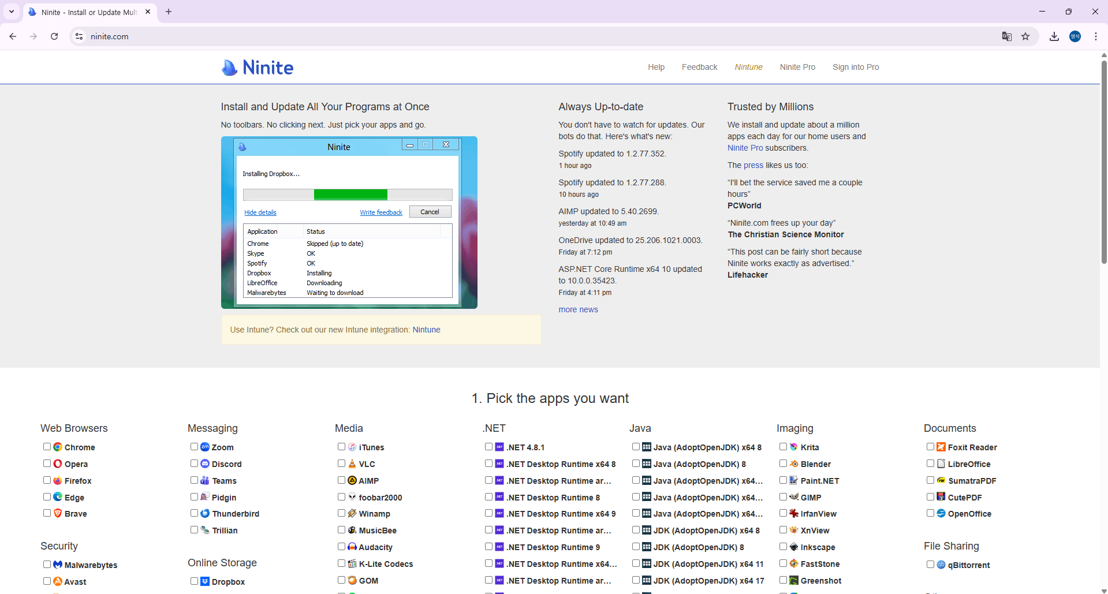1108x594 pixels.
Task: Click the OpenOffice app icon
Action: pyautogui.click(x=941, y=513)
